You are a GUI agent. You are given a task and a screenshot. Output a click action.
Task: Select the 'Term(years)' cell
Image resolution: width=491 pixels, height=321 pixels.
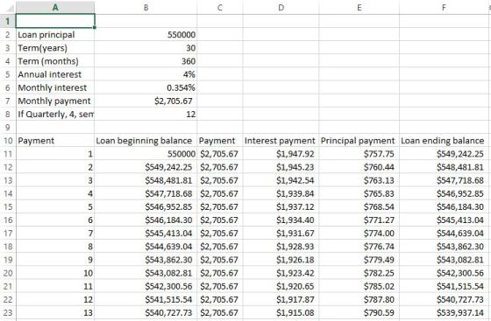(x=55, y=48)
